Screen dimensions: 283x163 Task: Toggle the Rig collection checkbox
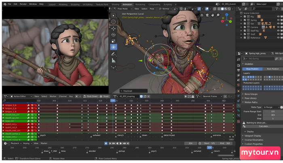click(x=245, y=17)
